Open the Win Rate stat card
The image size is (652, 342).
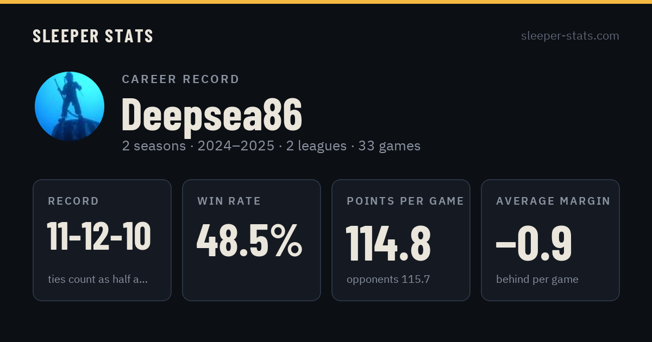click(x=252, y=240)
